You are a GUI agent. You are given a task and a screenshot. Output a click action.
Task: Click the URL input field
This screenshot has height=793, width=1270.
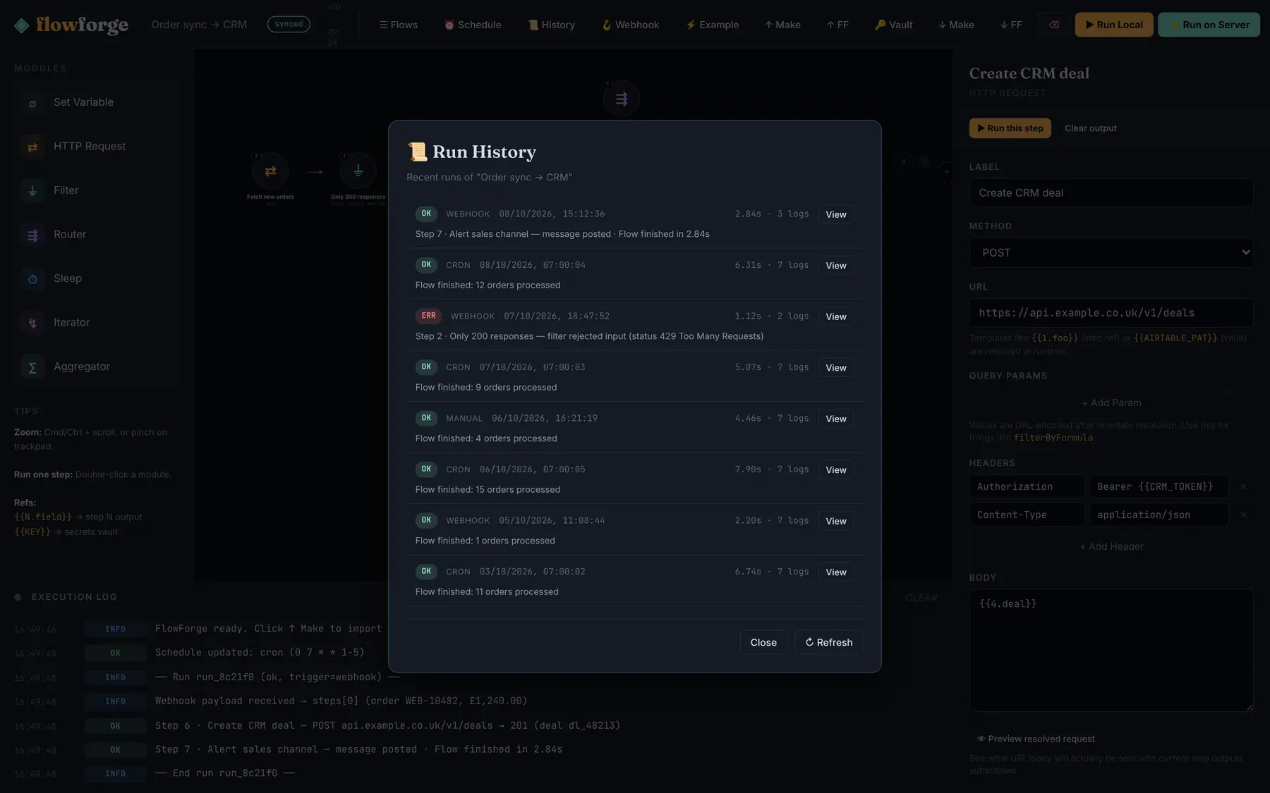coord(1111,313)
